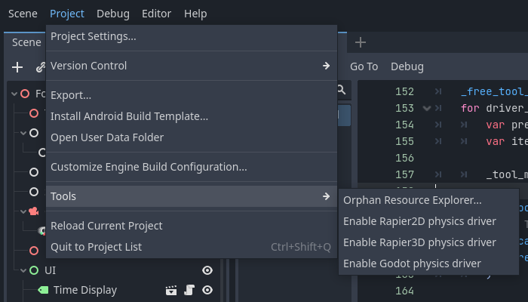The width and height of the screenshot is (528, 302).
Task: Click the 'for' keyword on line 153
Action: (470, 109)
